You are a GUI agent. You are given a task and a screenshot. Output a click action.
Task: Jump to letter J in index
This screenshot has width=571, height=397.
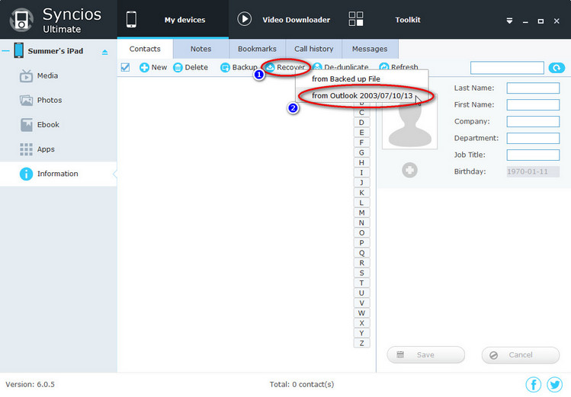[361, 183]
